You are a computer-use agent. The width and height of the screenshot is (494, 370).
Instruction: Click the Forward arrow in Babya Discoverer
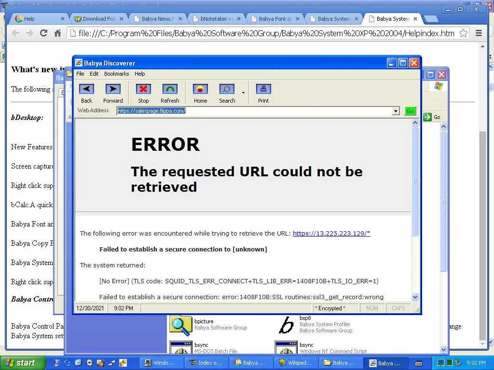(113, 89)
